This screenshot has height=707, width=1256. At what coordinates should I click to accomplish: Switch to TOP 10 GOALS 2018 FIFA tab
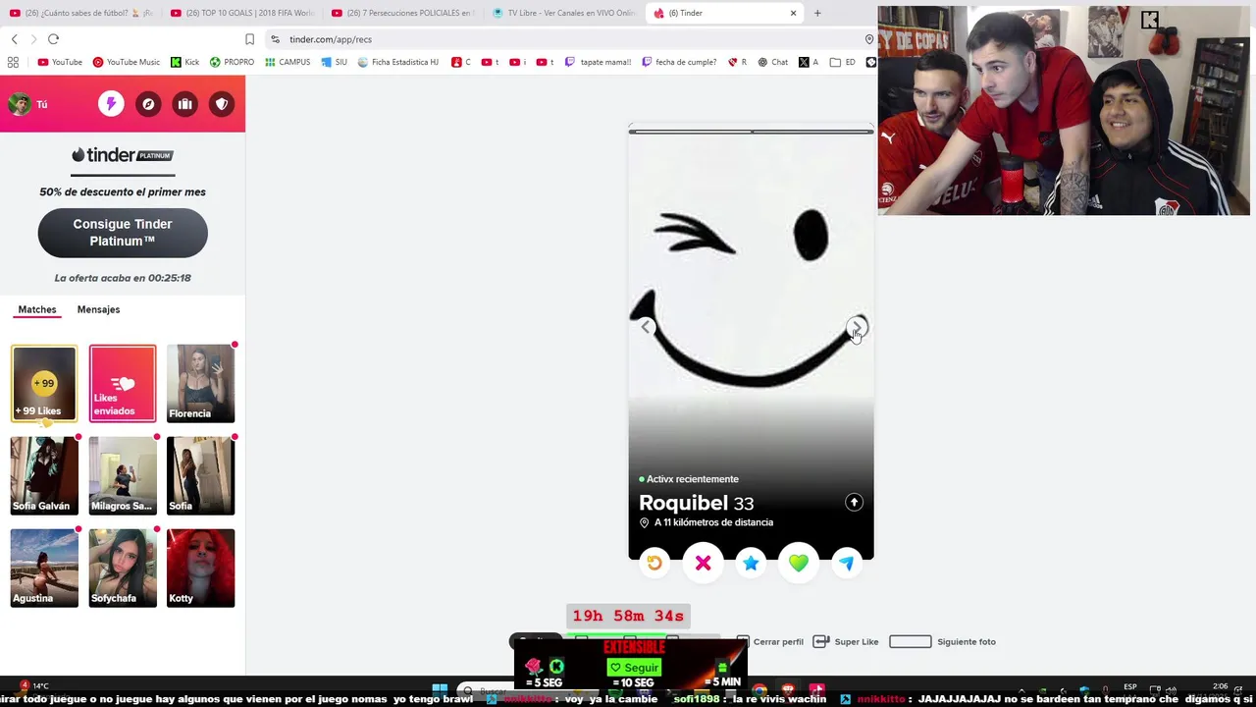pyautogui.click(x=242, y=13)
